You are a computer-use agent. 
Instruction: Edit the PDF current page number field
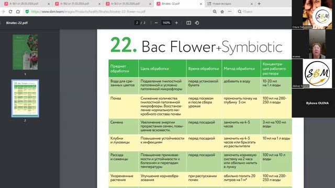click(137, 23)
